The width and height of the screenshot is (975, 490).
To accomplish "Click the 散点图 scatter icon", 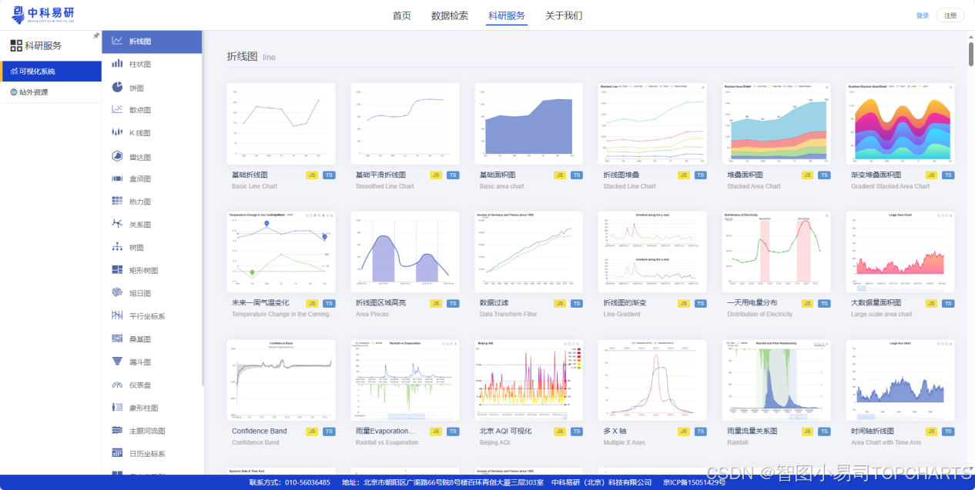I will click(x=117, y=110).
